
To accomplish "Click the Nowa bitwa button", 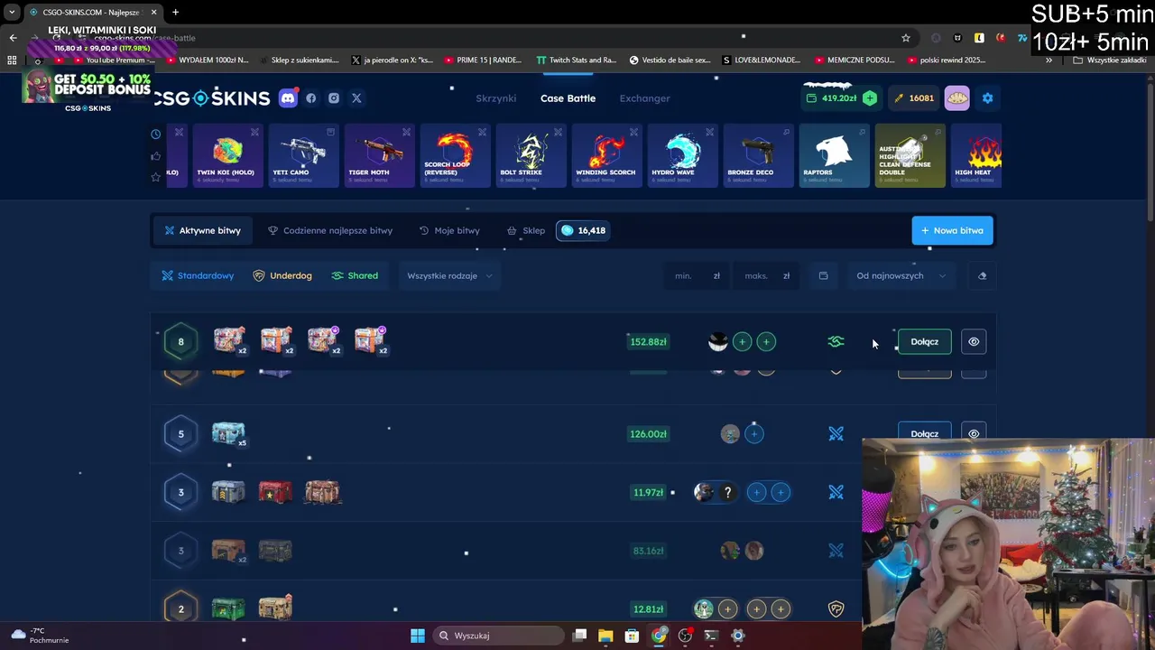I will click(x=952, y=230).
